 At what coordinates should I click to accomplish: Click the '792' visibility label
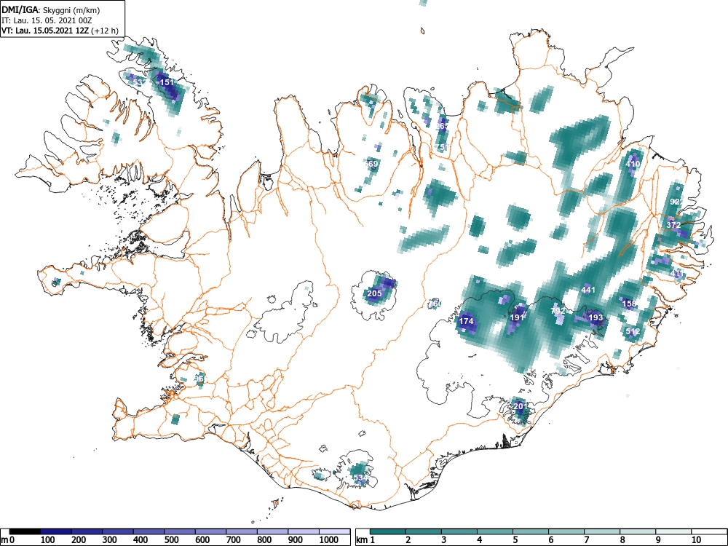[x=558, y=311]
